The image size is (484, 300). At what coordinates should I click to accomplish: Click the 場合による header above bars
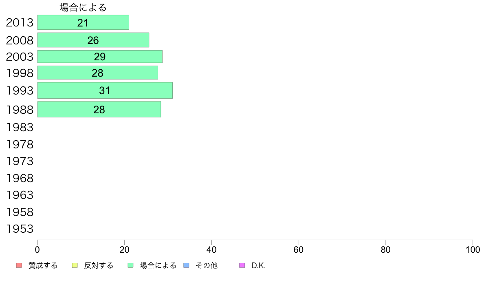(83, 7)
